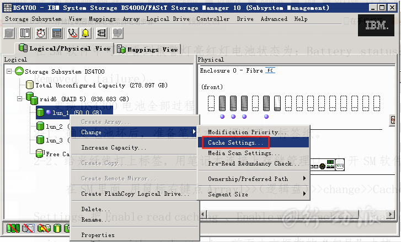This screenshot has height=242, width=401.
Task: Open the Storage Subsystem menu
Action: 33,19
